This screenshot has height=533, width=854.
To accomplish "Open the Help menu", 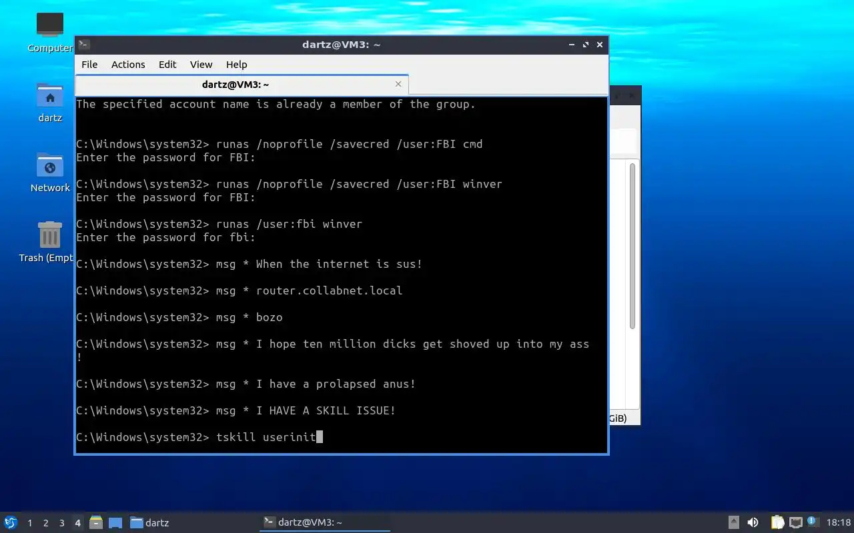I will [x=236, y=65].
